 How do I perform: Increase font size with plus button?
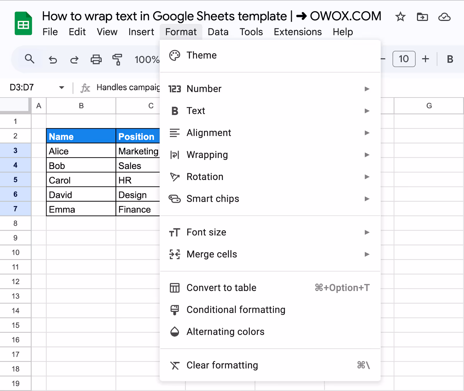click(x=425, y=59)
